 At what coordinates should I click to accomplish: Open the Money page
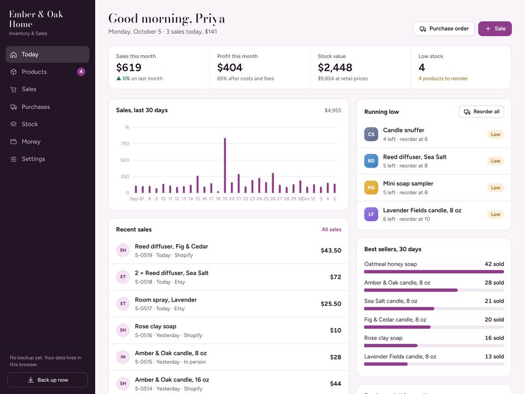[x=48, y=142]
